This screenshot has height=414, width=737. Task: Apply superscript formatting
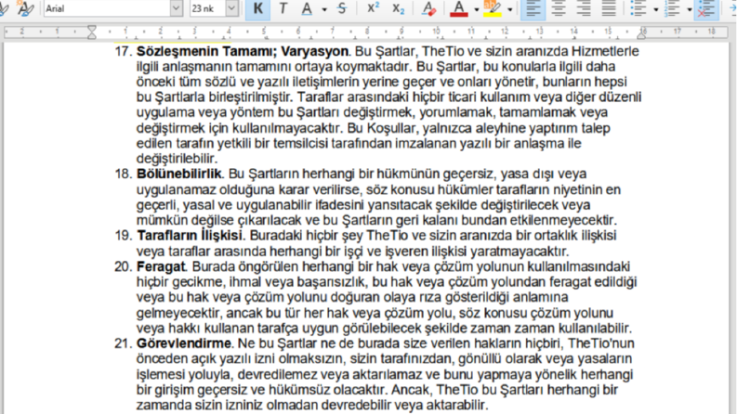[x=374, y=8]
